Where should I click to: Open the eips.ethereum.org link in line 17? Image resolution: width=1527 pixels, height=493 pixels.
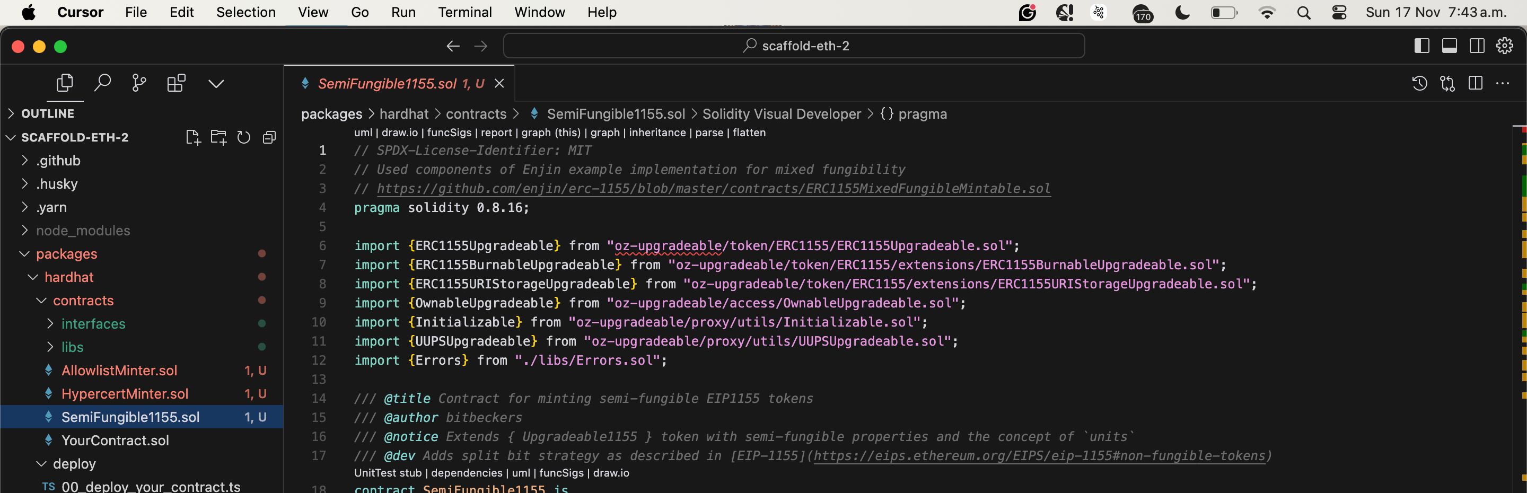[1039, 456]
